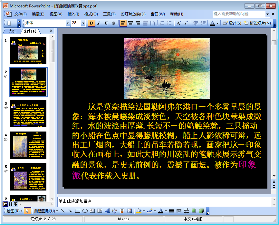279x225 pixels.
Task: Switch to the 幻灯片 slides tab
Action: point(30,31)
